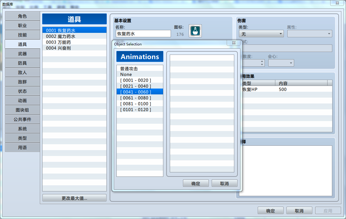The width and height of the screenshot is (346, 219).
Task: Increase the 分散度 value with up arrow
Action: 262,61
